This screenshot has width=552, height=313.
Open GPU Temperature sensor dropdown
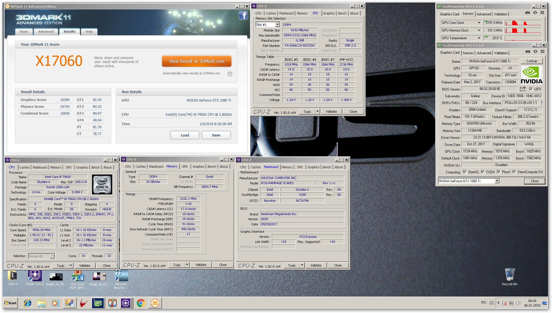[479, 38]
